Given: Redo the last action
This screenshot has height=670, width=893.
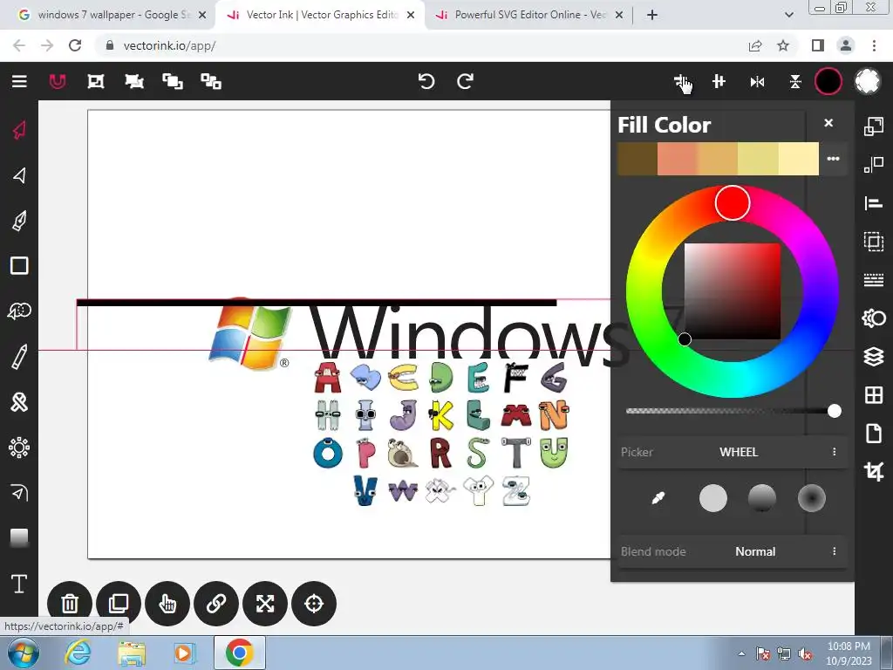Looking at the screenshot, I should (x=465, y=81).
